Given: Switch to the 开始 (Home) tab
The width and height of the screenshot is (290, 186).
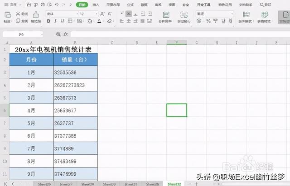Looking at the screenshot, I should [82, 5].
